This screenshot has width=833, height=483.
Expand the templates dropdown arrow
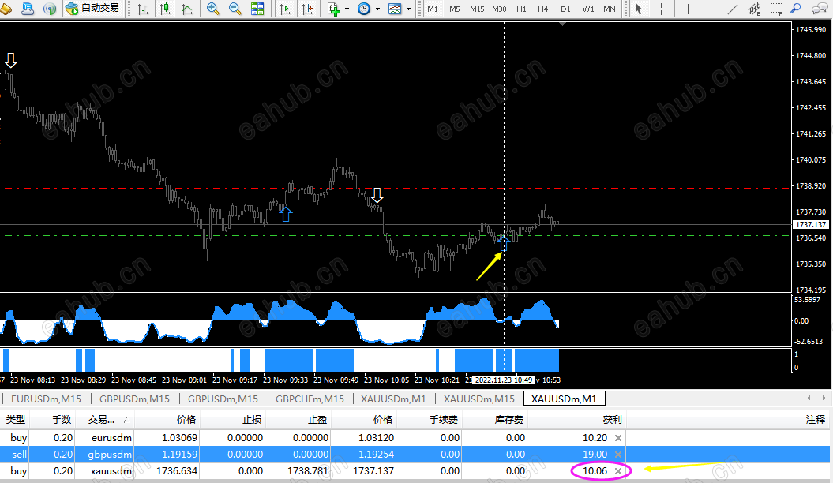coord(408,9)
